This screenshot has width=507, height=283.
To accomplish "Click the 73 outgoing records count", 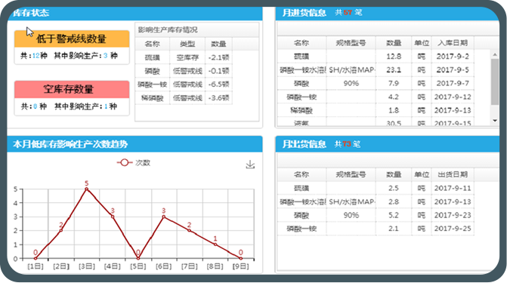I will pyautogui.click(x=347, y=144).
